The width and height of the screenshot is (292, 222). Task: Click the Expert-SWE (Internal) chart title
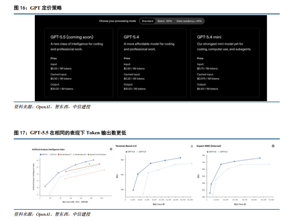[x=209, y=146]
